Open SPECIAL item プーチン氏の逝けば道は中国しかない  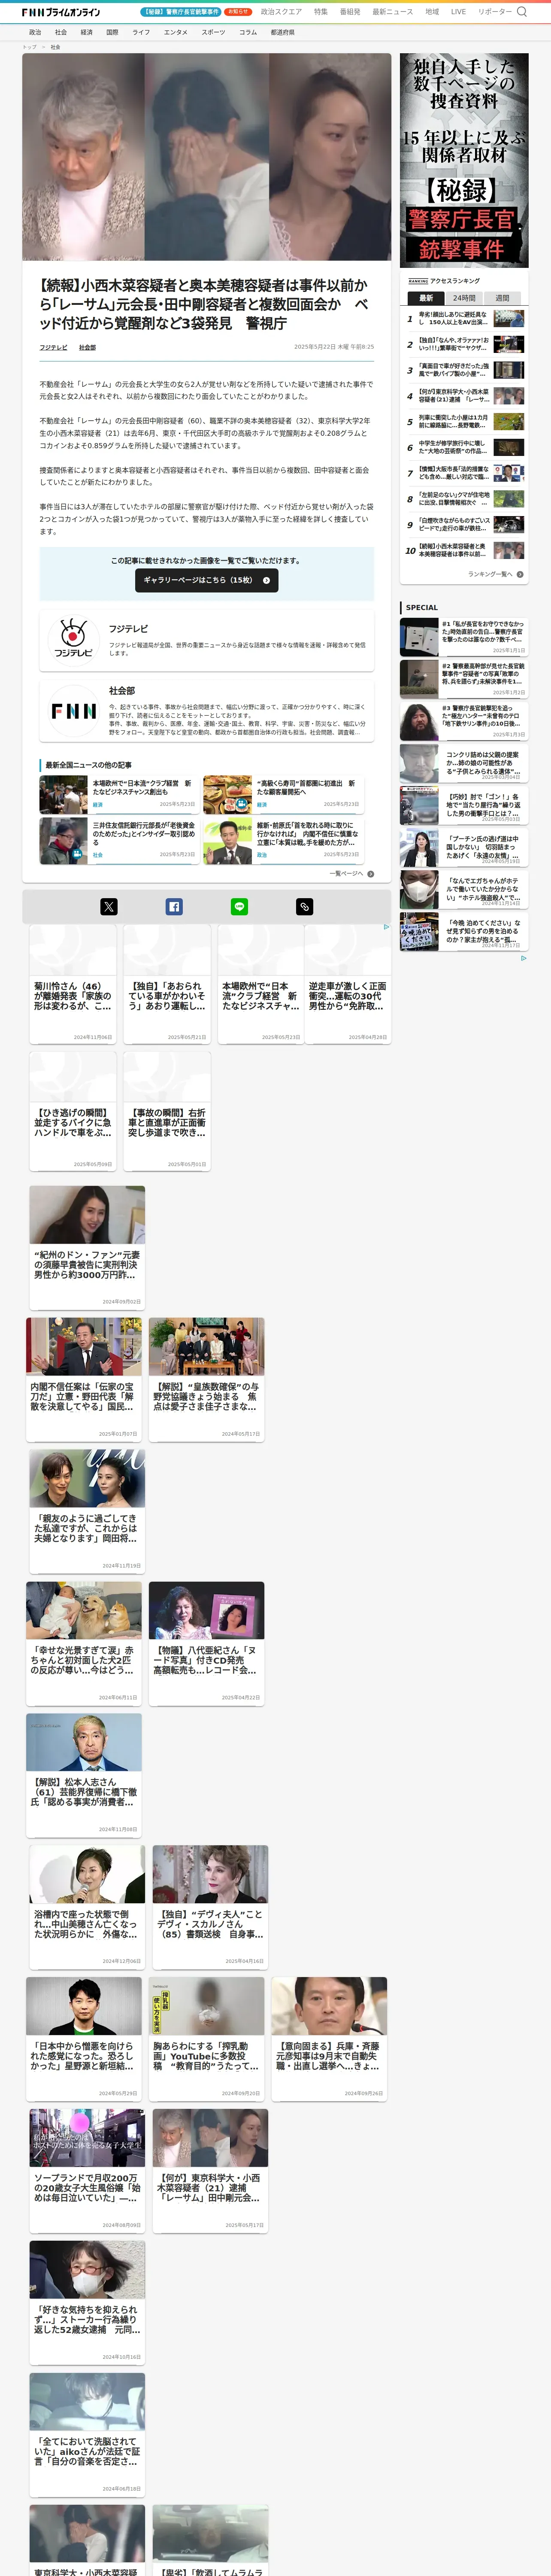[464, 847]
